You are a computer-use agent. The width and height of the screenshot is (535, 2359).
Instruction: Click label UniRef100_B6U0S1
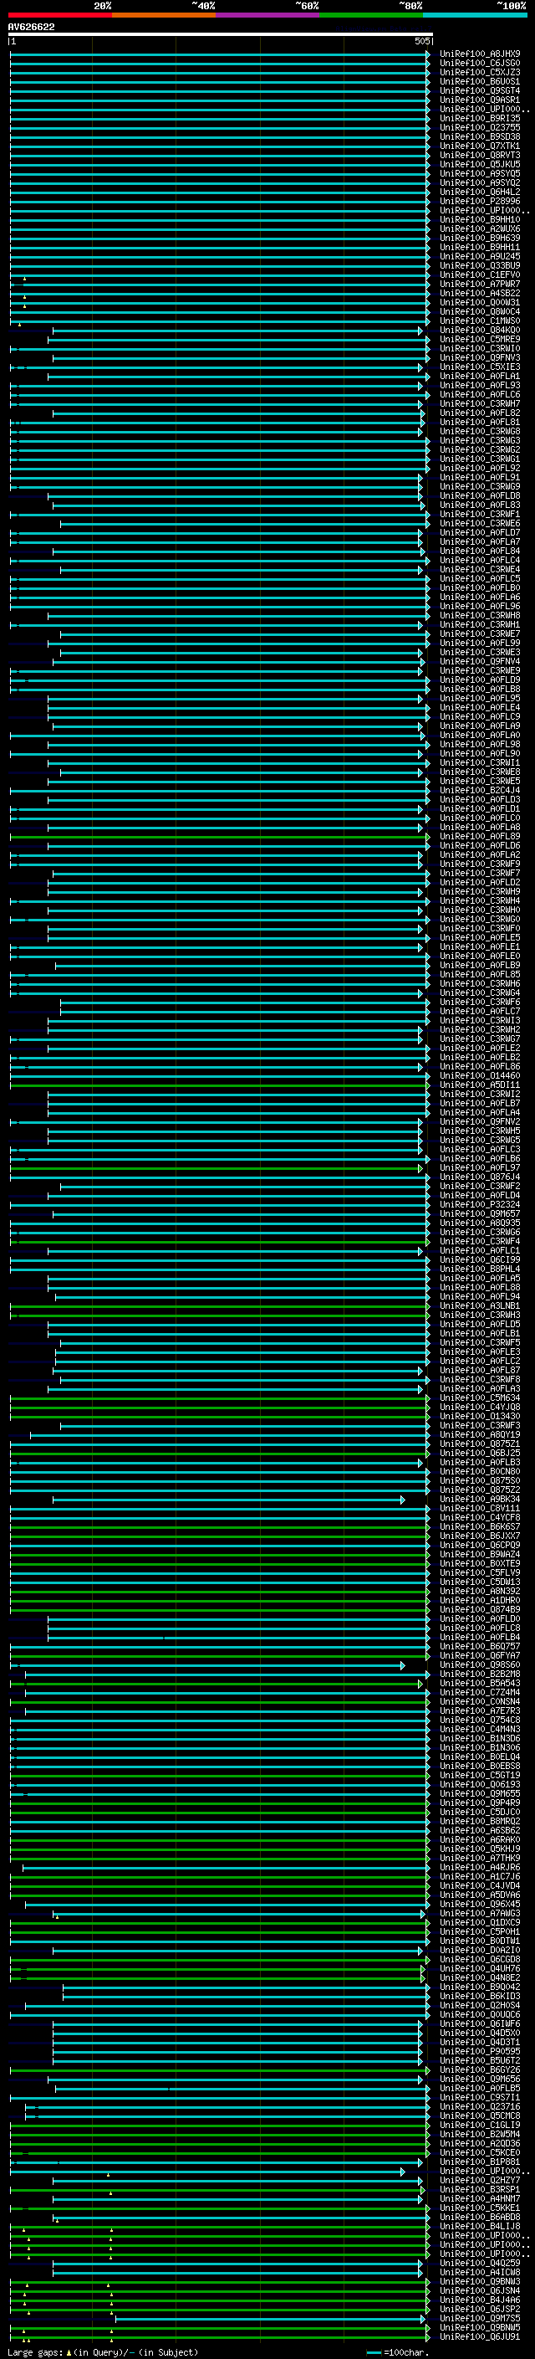(x=480, y=81)
